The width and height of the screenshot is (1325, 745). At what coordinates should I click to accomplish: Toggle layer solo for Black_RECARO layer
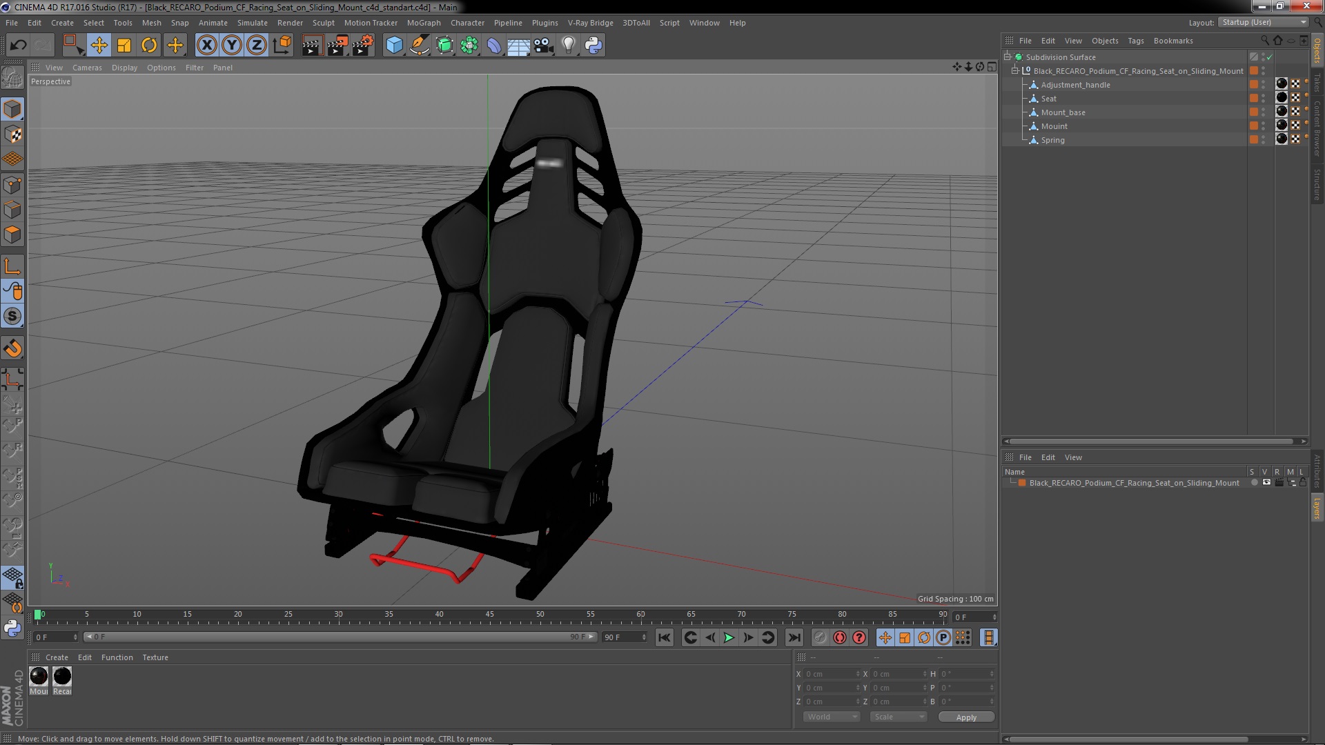pos(1254,483)
